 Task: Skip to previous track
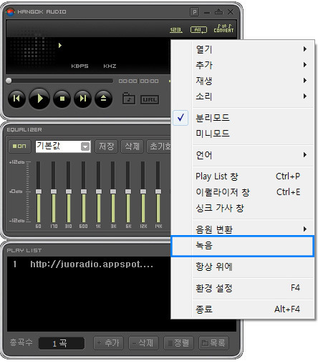(x=16, y=99)
